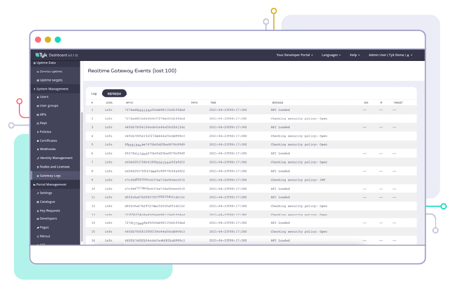Image resolution: width=455 pixels, height=288 pixels.
Task: Open the Developers sidebar icon
Action: (38, 219)
